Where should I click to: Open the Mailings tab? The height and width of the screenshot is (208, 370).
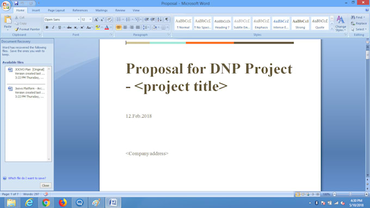(101, 10)
